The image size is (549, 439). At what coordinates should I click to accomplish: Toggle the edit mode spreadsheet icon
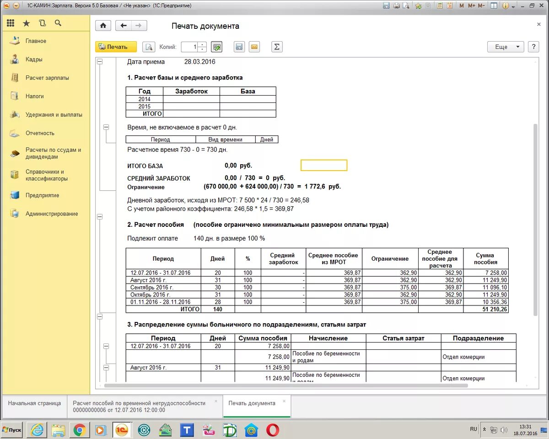217,47
